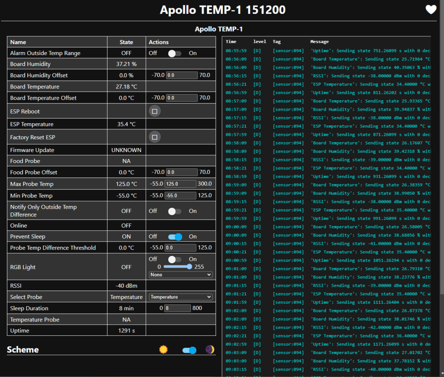Click the Board Temperature Offset field
The width and height of the screenshot is (444, 377).
[x=181, y=97]
